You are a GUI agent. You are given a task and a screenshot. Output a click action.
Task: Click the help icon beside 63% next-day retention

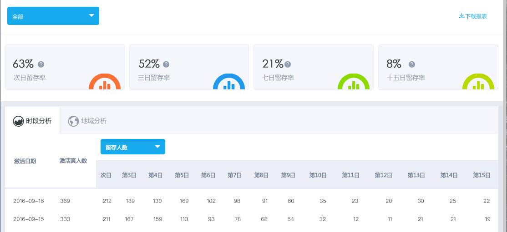coord(41,64)
